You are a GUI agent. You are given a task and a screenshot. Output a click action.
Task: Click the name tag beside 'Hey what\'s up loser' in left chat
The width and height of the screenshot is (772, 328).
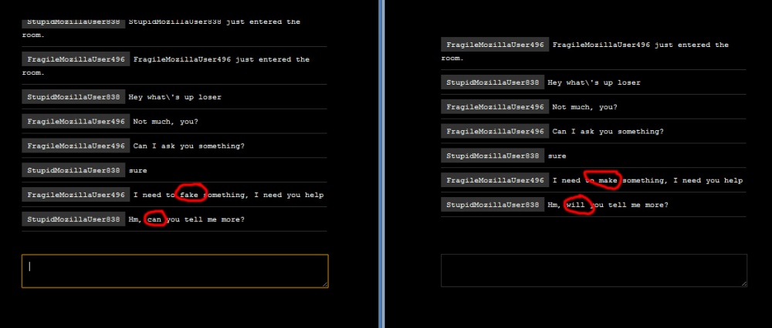73,97
